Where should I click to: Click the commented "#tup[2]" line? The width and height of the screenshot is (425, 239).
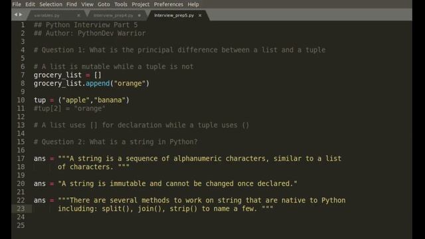coord(69,108)
